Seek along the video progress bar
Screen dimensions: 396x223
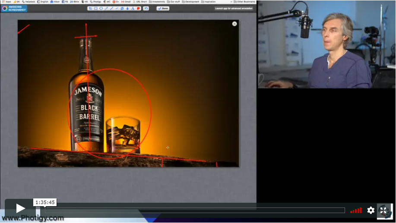(195, 210)
